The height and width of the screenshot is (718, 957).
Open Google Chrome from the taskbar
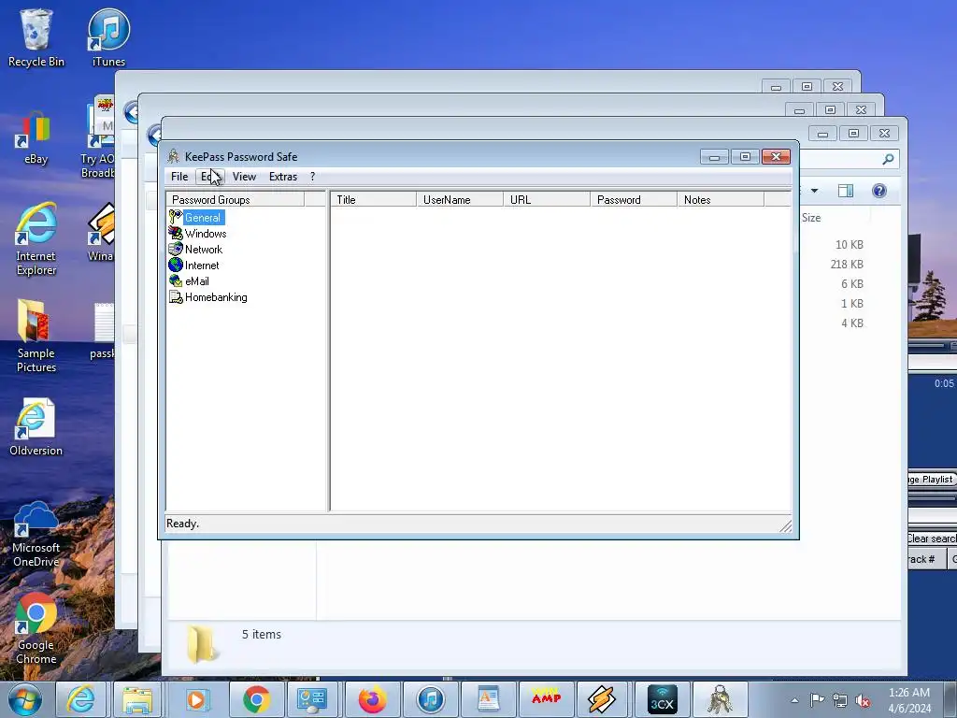click(x=256, y=699)
